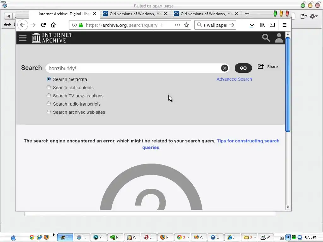Open the user account icon in the Archive header
This screenshot has width=323, height=242.
[x=279, y=38]
